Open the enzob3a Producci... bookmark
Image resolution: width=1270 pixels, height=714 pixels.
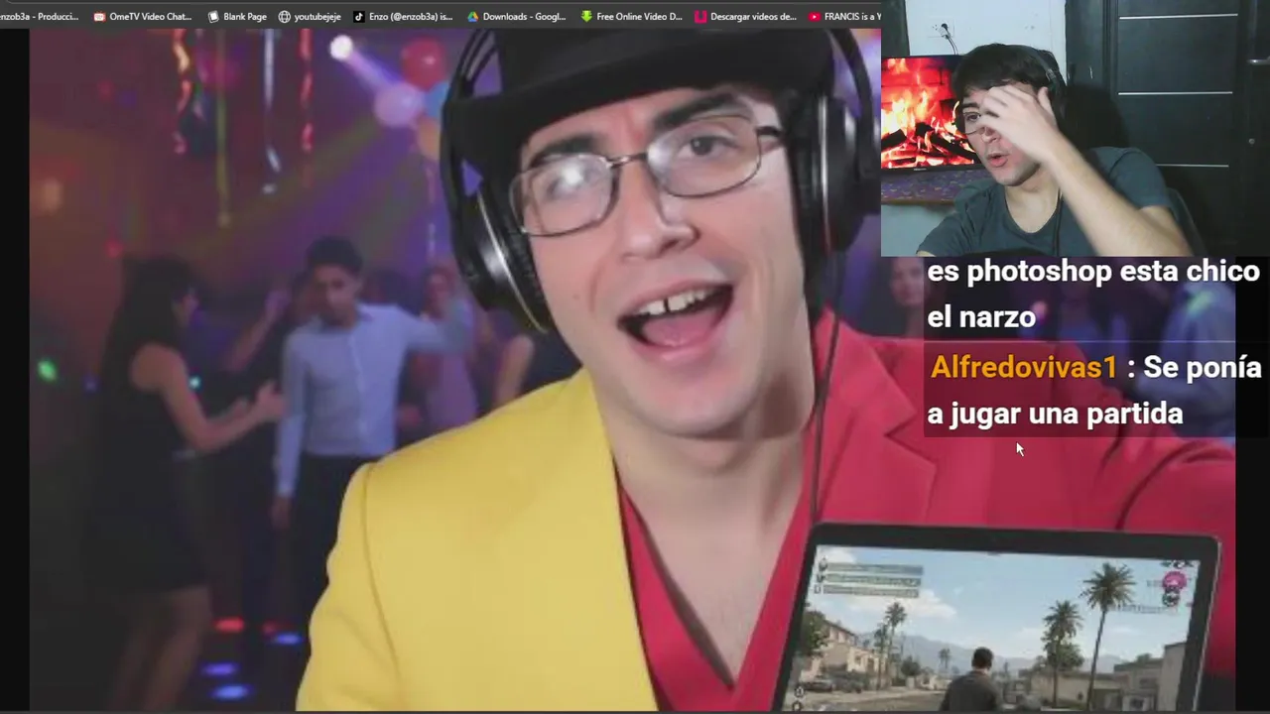pos(40,16)
